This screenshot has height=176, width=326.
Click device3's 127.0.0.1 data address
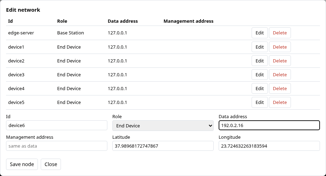117,75
